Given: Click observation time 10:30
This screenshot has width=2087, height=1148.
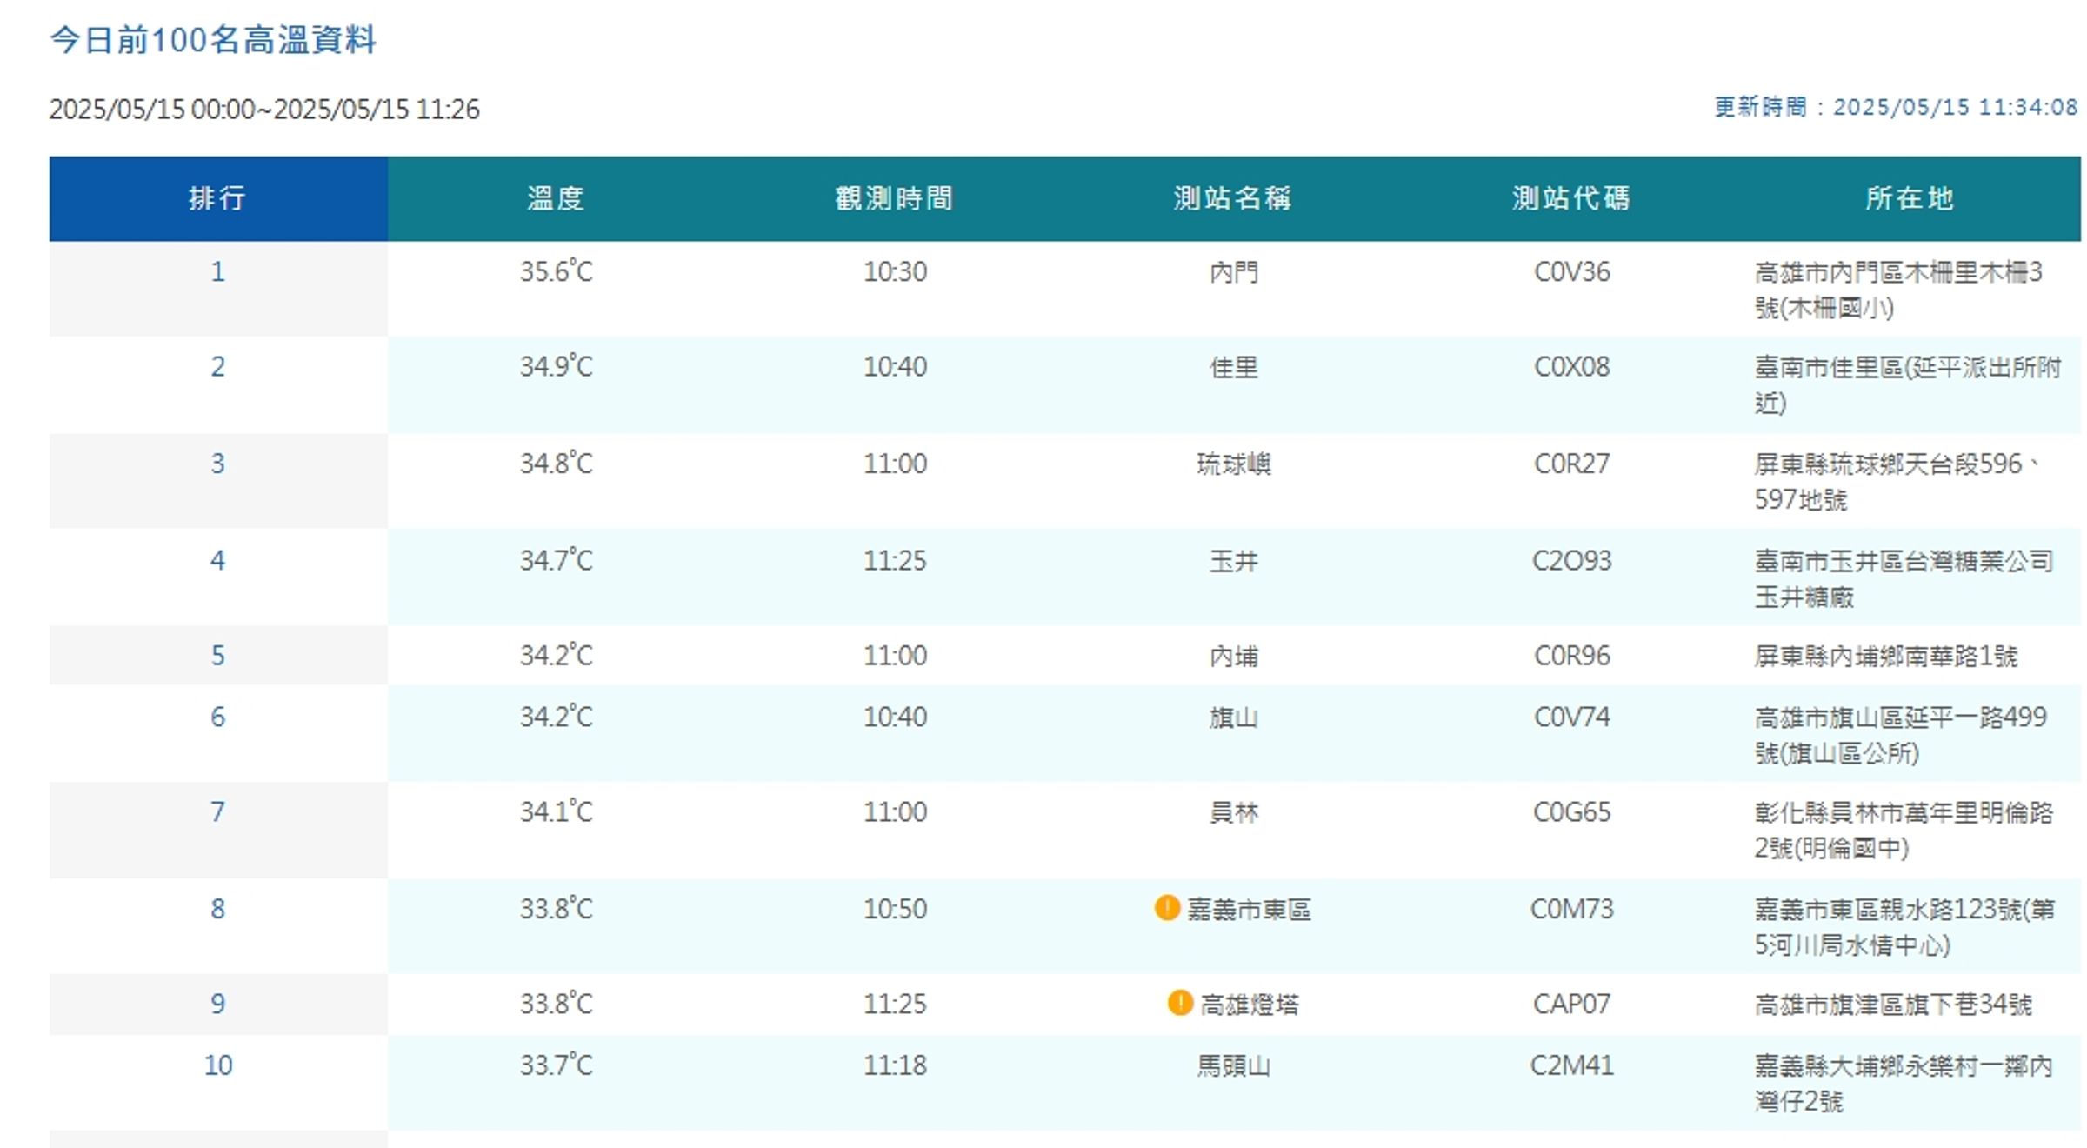Looking at the screenshot, I should [895, 272].
